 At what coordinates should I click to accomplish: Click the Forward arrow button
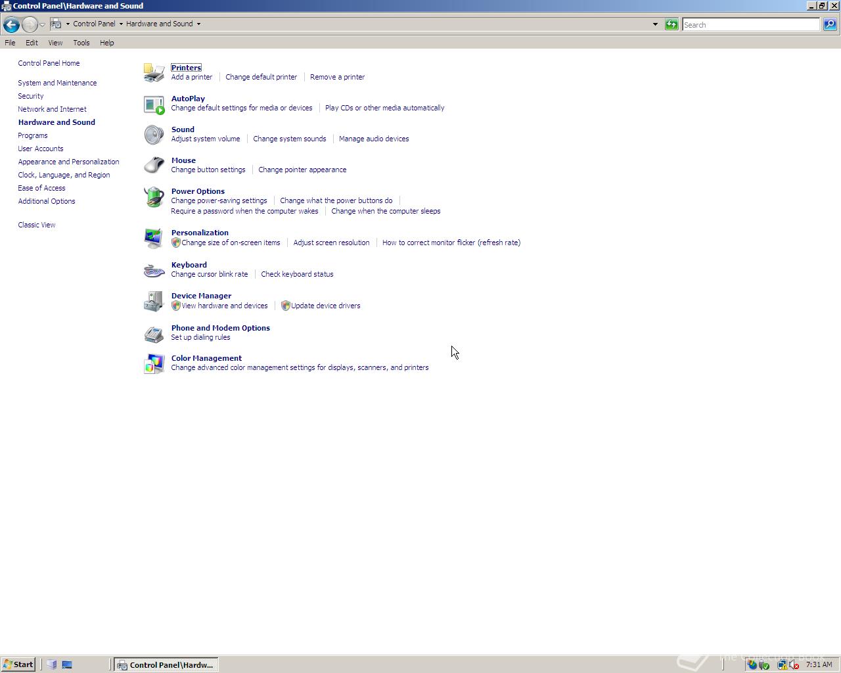click(x=30, y=25)
